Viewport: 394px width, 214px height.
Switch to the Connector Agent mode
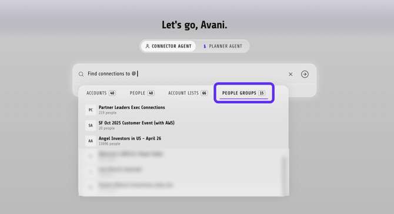(x=168, y=46)
